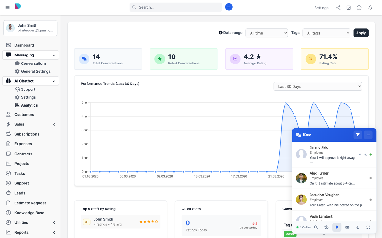Open the All tags dropdown
The height and width of the screenshot is (238, 382).
click(326, 33)
